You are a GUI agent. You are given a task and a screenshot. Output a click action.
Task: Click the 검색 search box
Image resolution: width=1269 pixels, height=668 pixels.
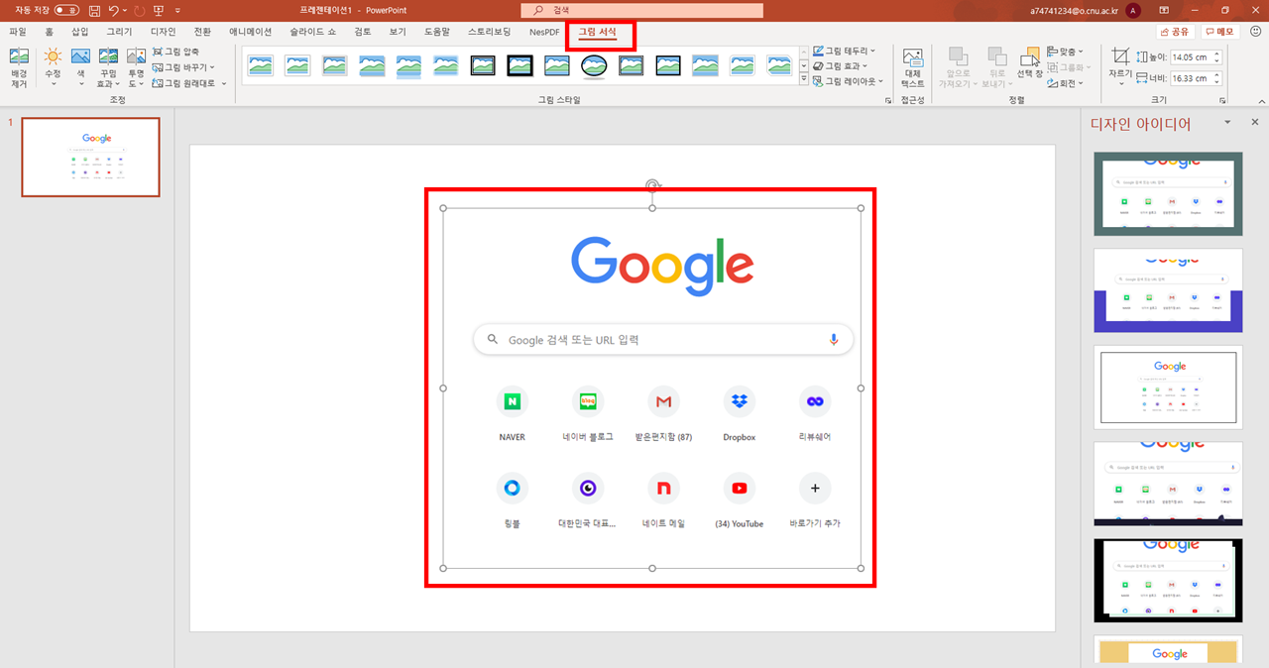(x=642, y=10)
